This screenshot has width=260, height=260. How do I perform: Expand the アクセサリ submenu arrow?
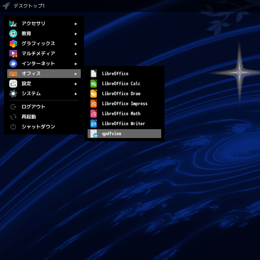pos(76,24)
